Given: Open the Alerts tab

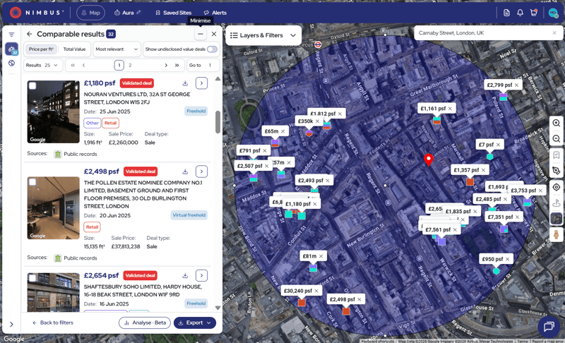Looking at the screenshot, I should click(x=215, y=13).
